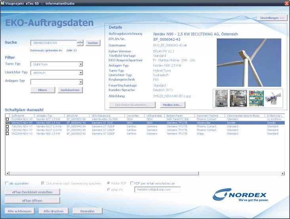Screen dimensions: 290x219
Task: Open the Anlagen-Typ dropdown
Action: 81,82
